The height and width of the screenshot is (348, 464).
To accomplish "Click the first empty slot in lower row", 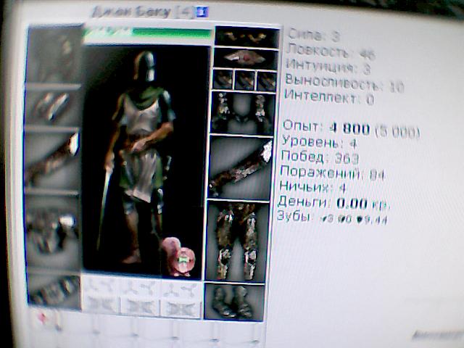I will click(x=101, y=304).
